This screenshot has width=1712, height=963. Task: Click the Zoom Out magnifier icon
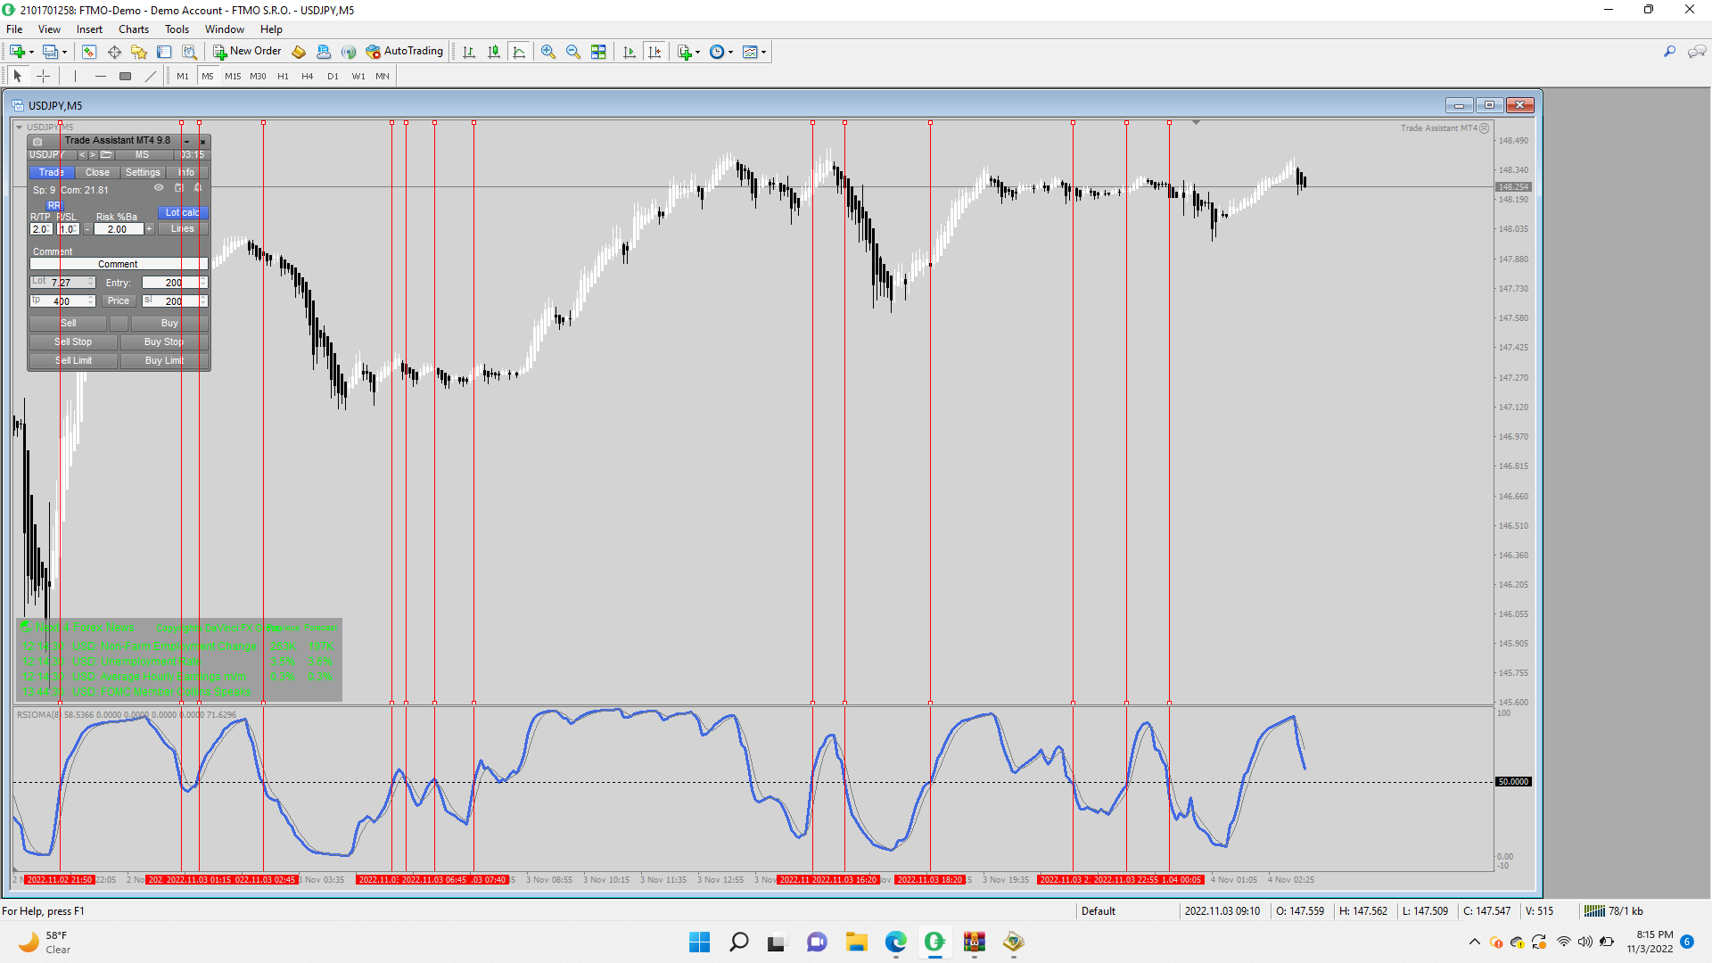(573, 52)
